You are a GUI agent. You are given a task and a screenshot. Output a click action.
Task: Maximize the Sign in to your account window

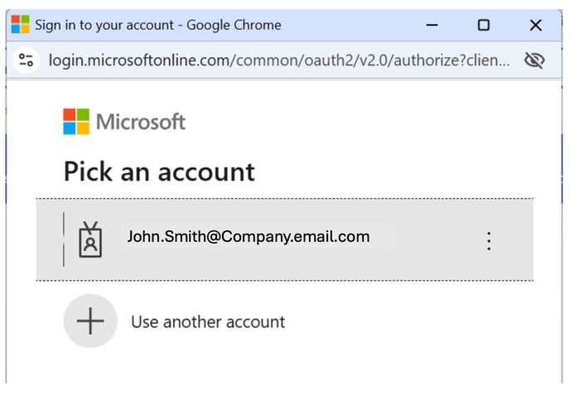pos(484,25)
